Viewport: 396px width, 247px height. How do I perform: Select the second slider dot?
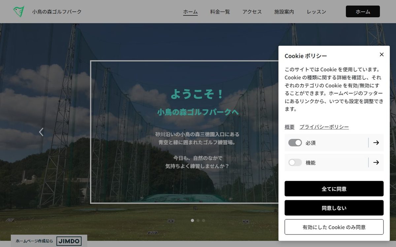198,220
